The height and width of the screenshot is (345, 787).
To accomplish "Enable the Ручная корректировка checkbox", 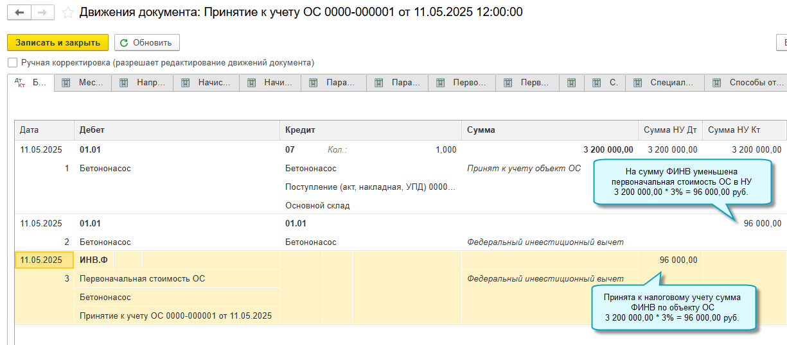I will click(12, 63).
